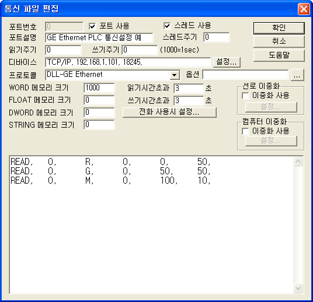The image size is (313, 302).
Task: Open 도움말 help button
Action: tap(279, 55)
